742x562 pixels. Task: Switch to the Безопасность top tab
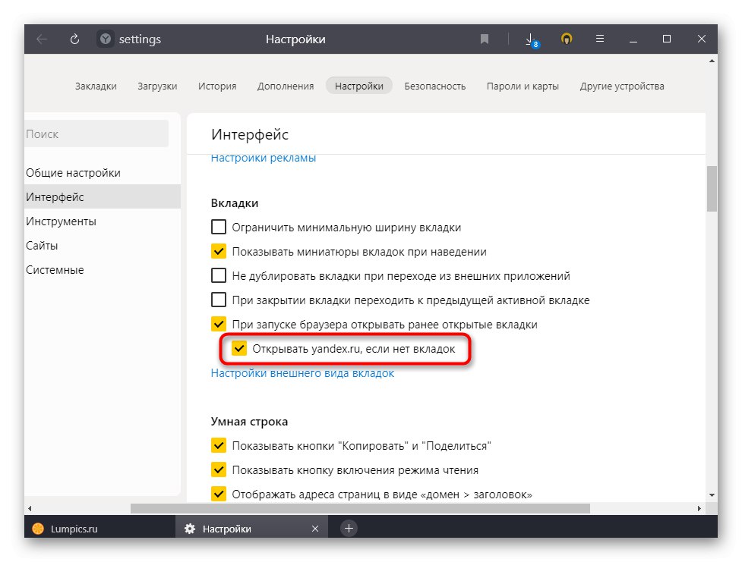pos(434,86)
